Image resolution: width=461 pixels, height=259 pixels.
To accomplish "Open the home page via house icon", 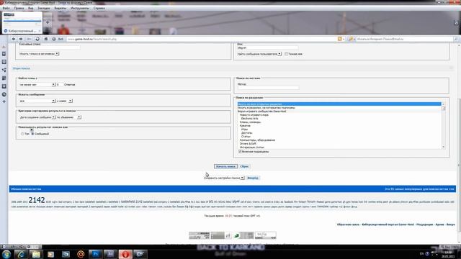I will click(x=46, y=39).
